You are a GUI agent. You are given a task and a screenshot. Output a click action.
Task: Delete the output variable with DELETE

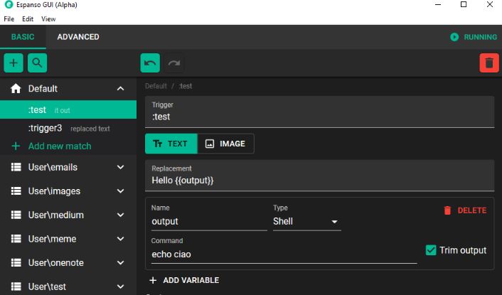click(465, 210)
